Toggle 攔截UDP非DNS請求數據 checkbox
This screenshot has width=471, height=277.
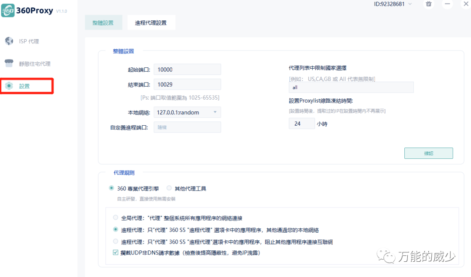(115, 253)
